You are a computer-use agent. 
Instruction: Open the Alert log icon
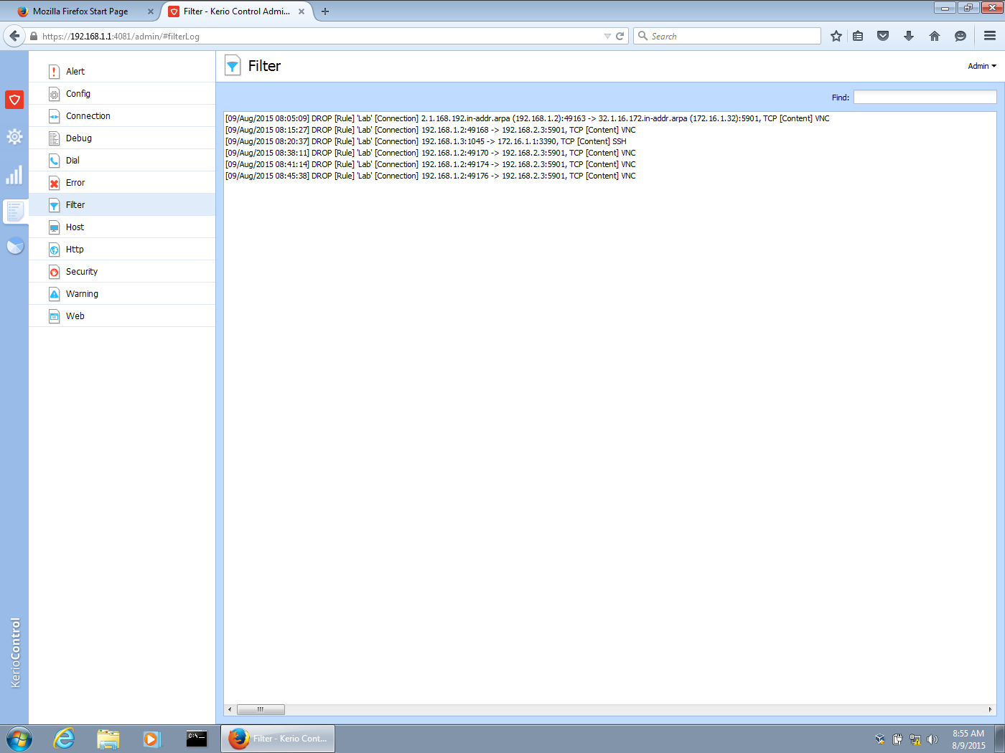pyautogui.click(x=54, y=72)
